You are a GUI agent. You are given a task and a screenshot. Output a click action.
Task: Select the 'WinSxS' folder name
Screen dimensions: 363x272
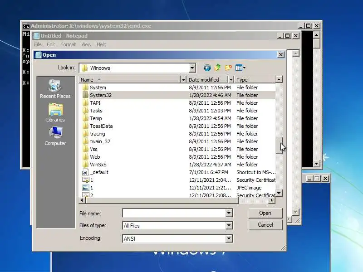[98, 165]
